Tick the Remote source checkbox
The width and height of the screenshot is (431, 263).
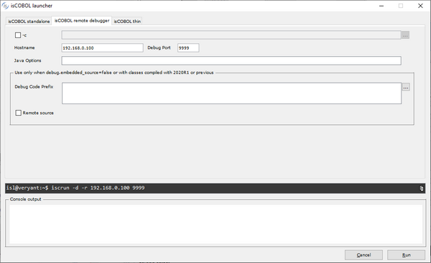pyautogui.click(x=19, y=113)
